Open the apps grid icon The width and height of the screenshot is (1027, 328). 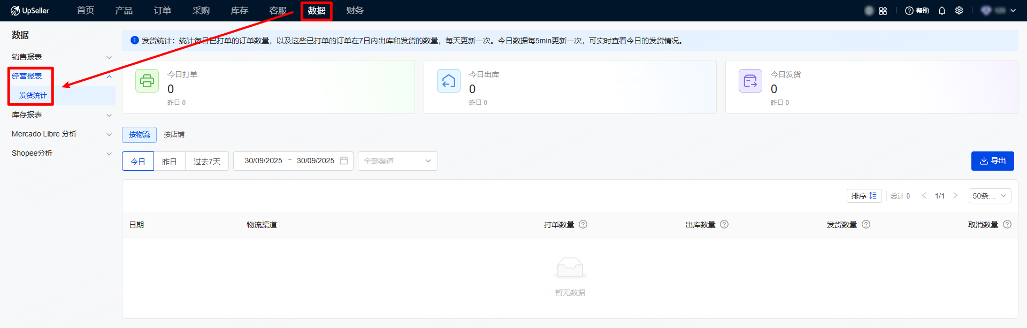883,11
